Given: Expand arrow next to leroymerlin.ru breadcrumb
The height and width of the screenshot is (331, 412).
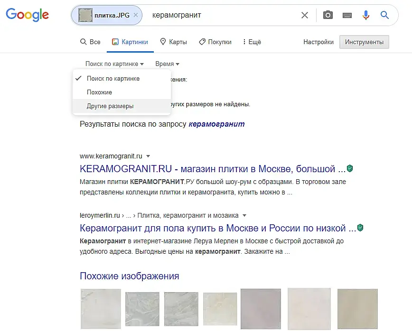Looking at the screenshot, I should (244, 215).
